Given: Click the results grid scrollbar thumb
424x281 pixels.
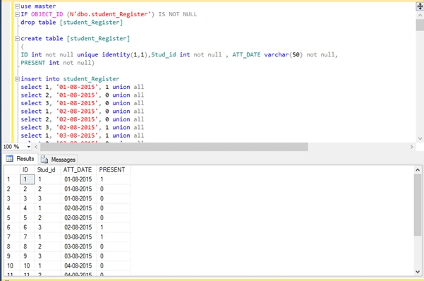Looking at the screenshot, I should [418, 205].
